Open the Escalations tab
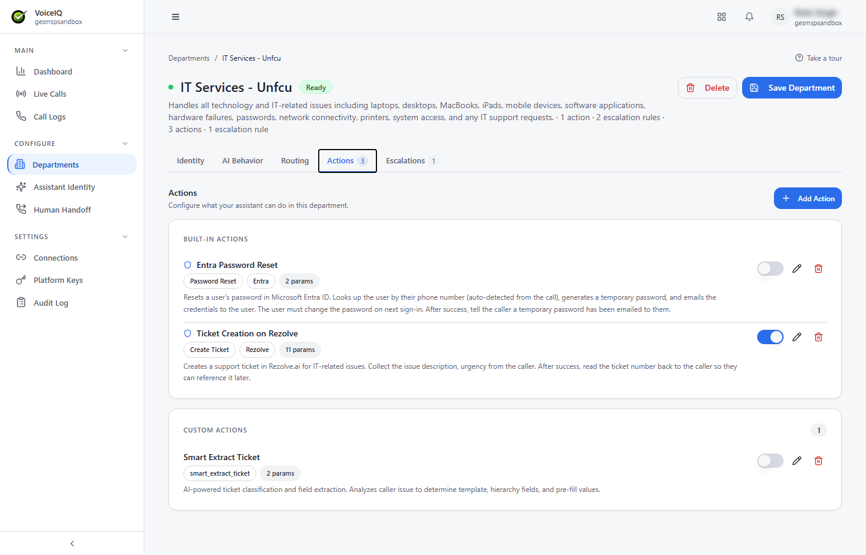 point(412,161)
